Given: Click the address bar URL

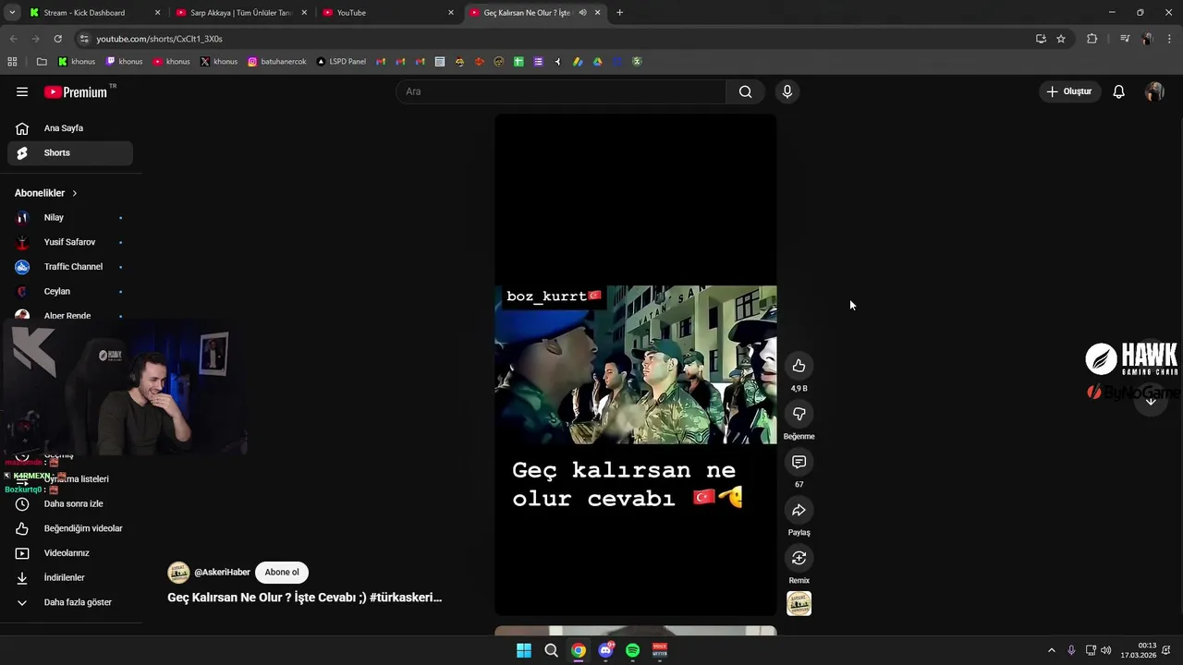Looking at the screenshot, I should click(x=159, y=39).
